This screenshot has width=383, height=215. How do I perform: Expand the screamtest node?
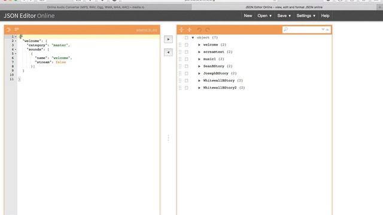pyautogui.click(x=199, y=52)
